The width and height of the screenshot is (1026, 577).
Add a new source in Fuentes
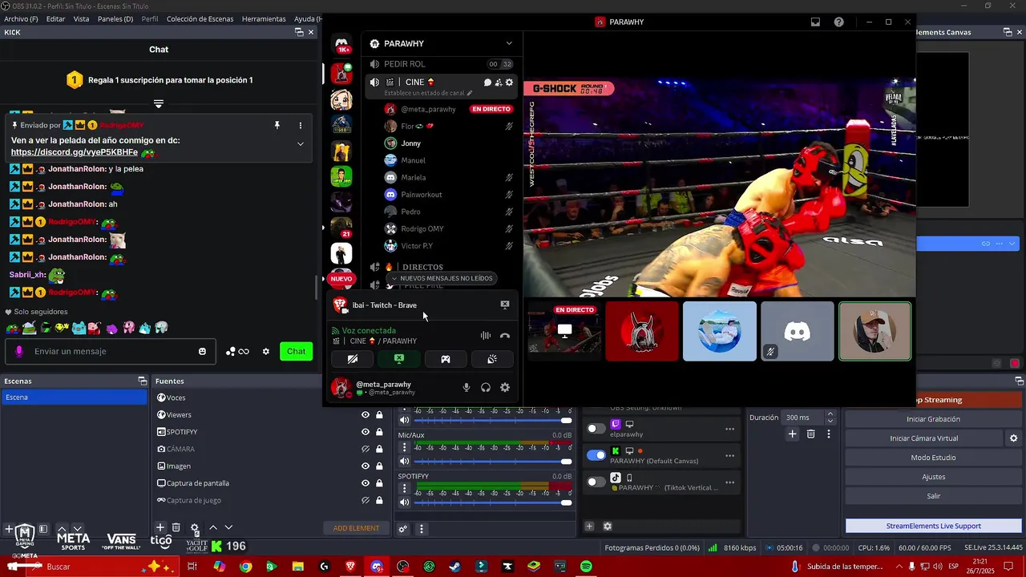160,527
